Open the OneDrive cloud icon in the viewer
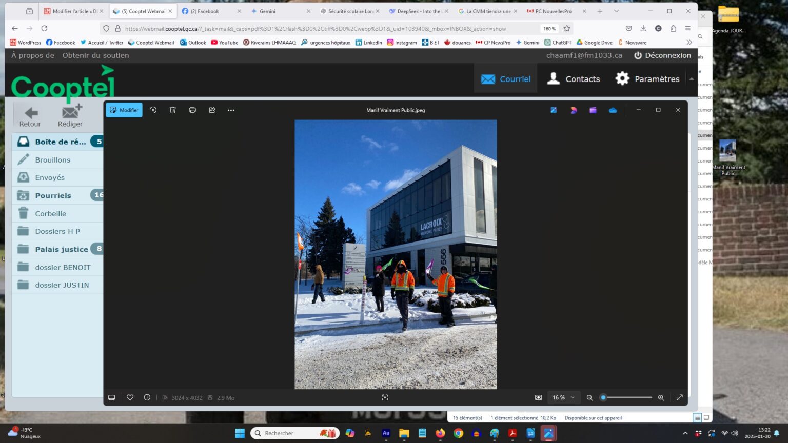The height and width of the screenshot is (443, 788). (613, 110)
